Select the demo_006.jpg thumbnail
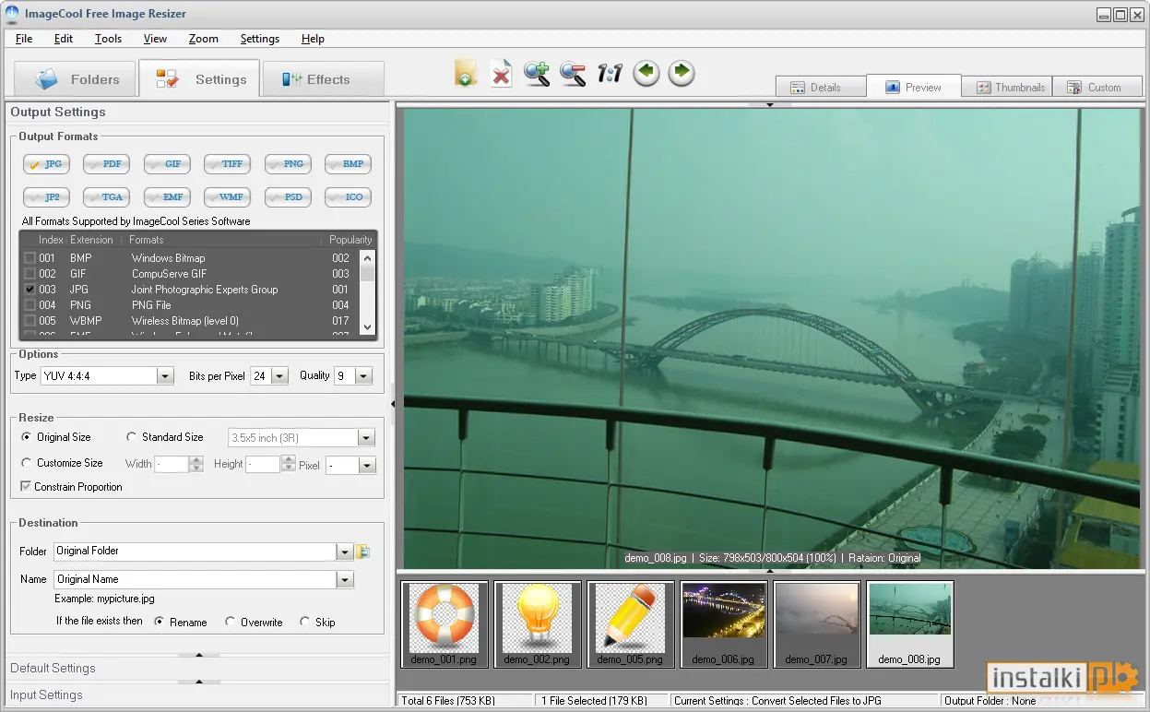 pyautogui.click(x=724, y=623)
